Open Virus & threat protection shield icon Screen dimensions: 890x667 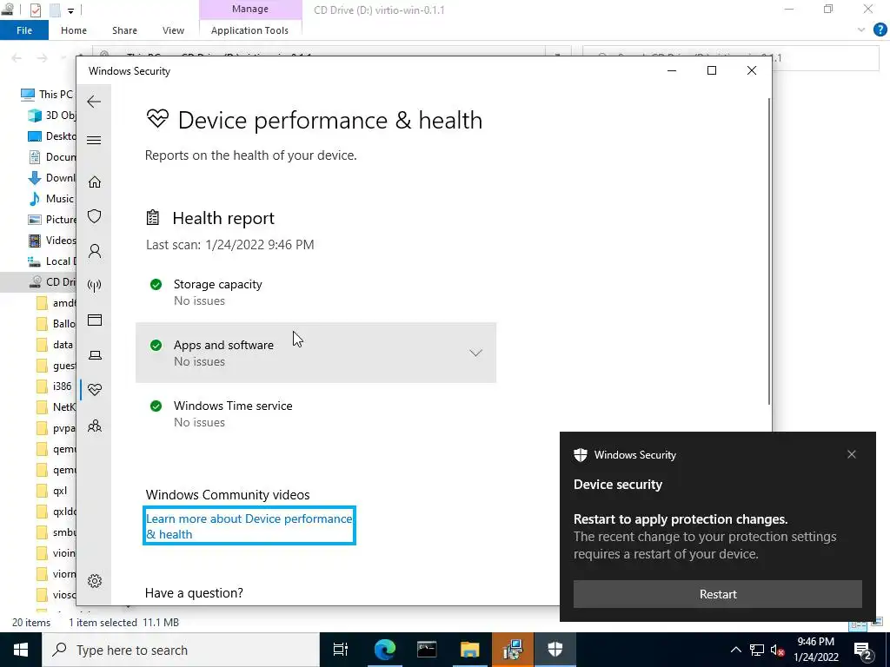(94, 216)
